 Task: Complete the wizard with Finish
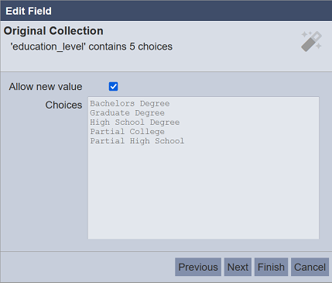tap(271, 267)
